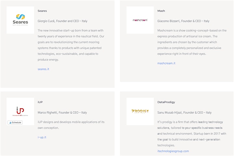Open the i-up.it link

[42, 137]
